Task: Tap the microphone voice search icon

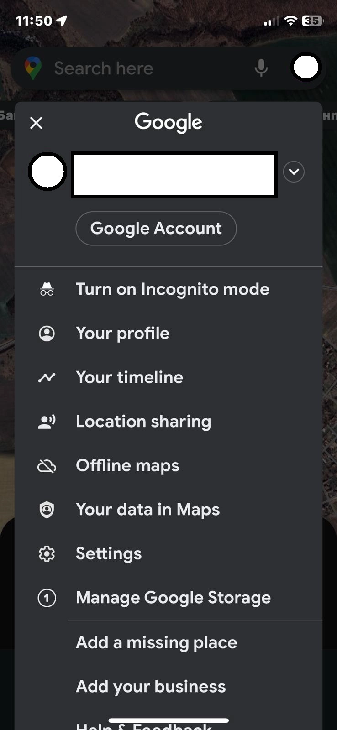Action: tap(261, 68)
